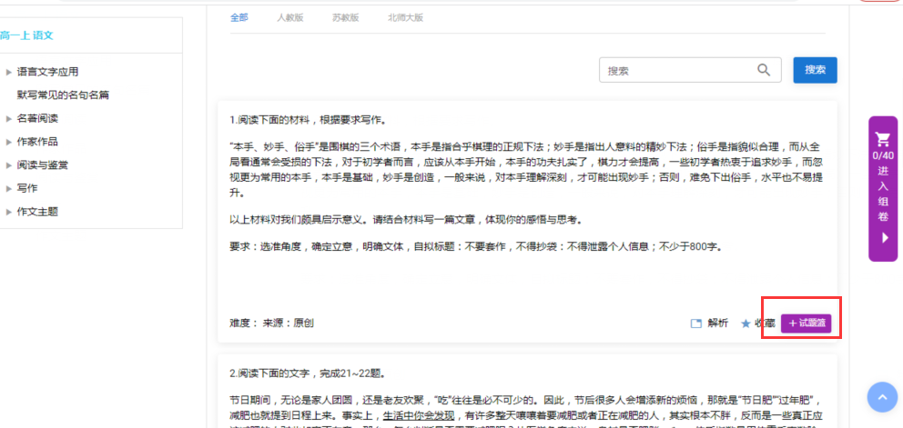Switch to the 人教版 tab
903x428 pixels.
(x=291, y=17)
